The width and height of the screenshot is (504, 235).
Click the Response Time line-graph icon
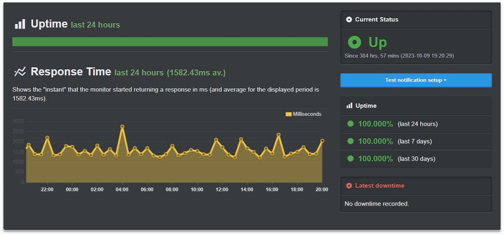[20, 72]
